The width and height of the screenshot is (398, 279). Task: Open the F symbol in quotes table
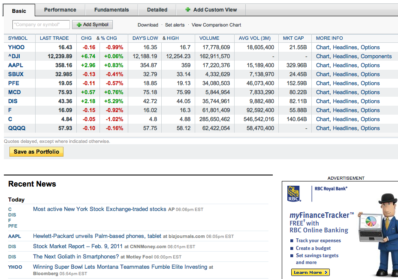click(x=9, y=110)
